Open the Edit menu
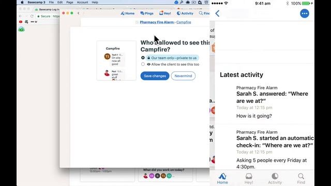331x186 pixels. 60,2
